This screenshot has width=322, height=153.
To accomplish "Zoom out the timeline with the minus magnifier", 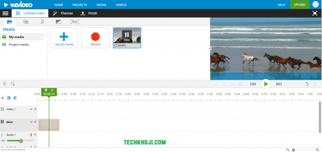I will point(287,150).
